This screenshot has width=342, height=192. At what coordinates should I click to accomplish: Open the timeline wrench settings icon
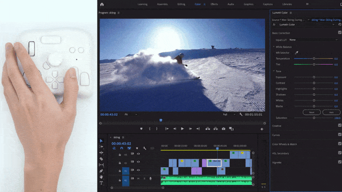coord(145,148)
